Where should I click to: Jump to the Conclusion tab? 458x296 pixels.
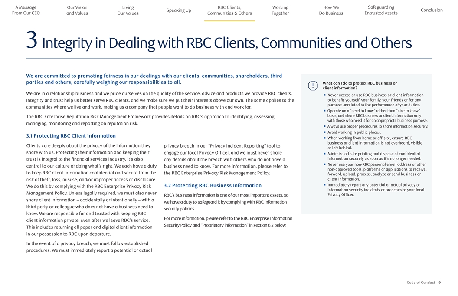pos(432,10)
